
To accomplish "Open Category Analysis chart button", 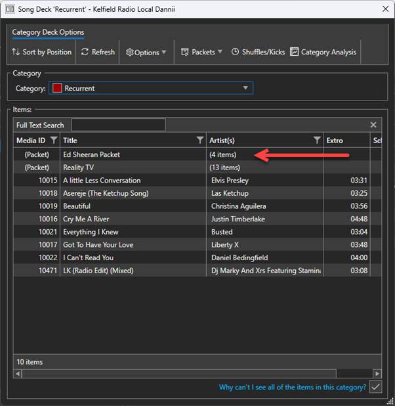I will click(x=323, y=52).
